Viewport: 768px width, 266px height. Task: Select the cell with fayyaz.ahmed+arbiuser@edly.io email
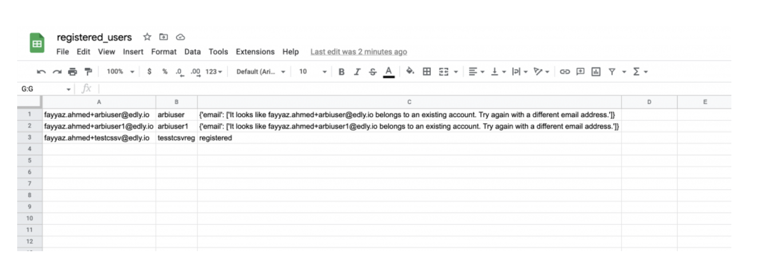coord(99,114)
